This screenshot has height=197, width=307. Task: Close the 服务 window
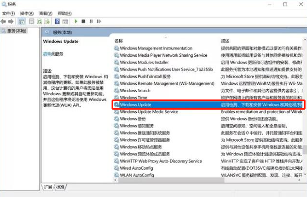(301, 4)
